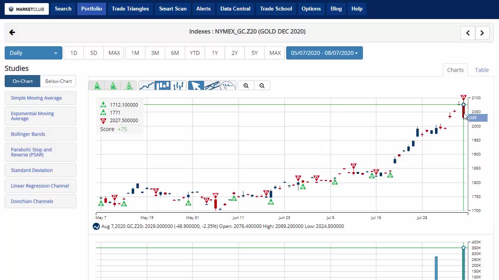Add Bollinger Bands study
Screen dimensions: 499x280
pos(41,134)
